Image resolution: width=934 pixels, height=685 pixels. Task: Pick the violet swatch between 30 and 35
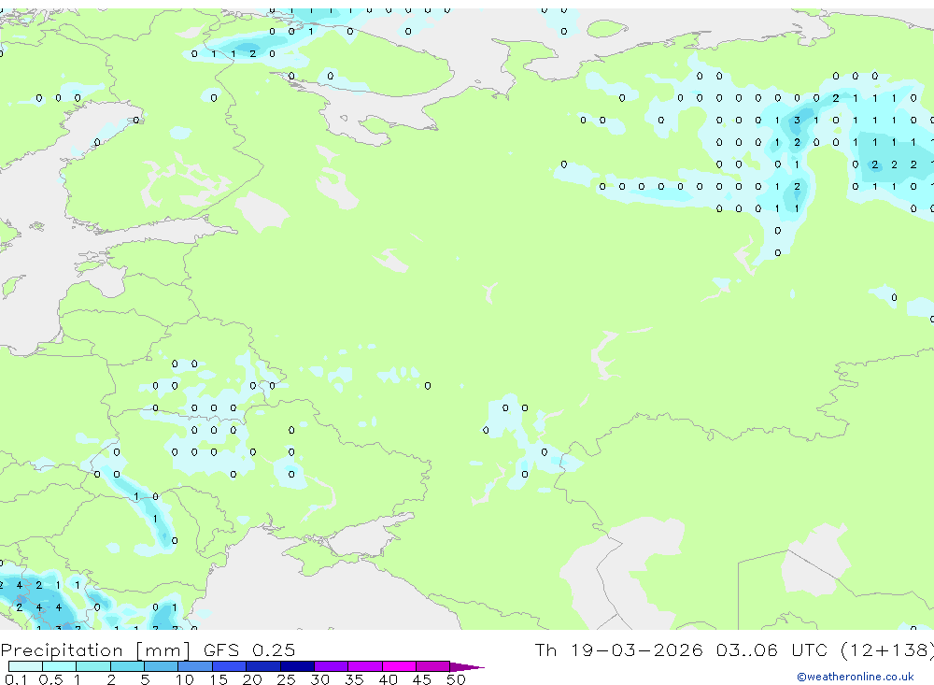coord(332,666)
